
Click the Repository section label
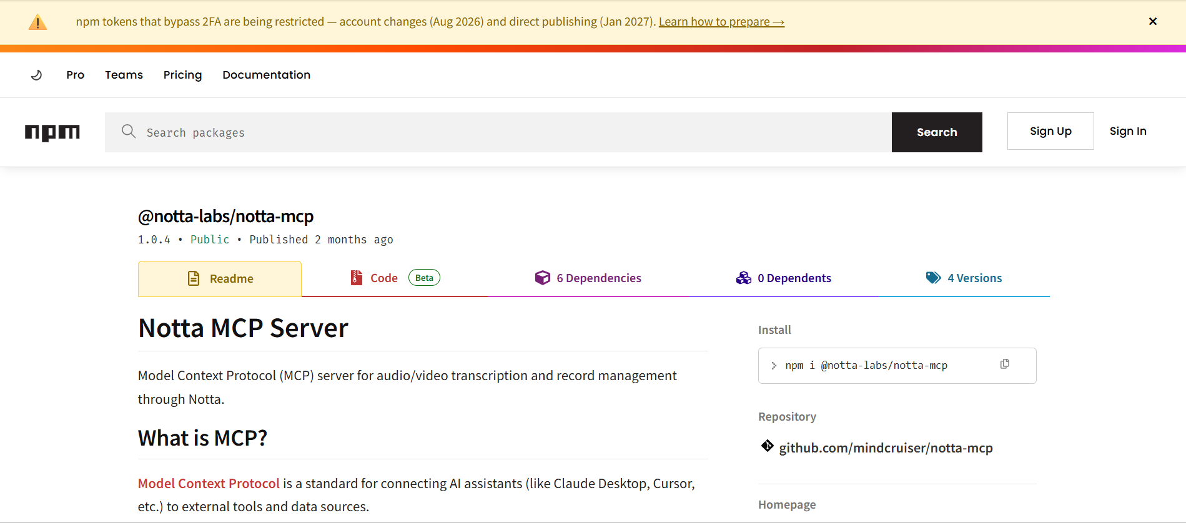click(x=787, y=417)
